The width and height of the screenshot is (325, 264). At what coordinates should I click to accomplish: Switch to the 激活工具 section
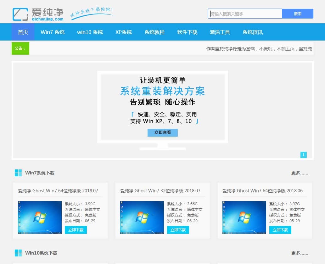220,32
